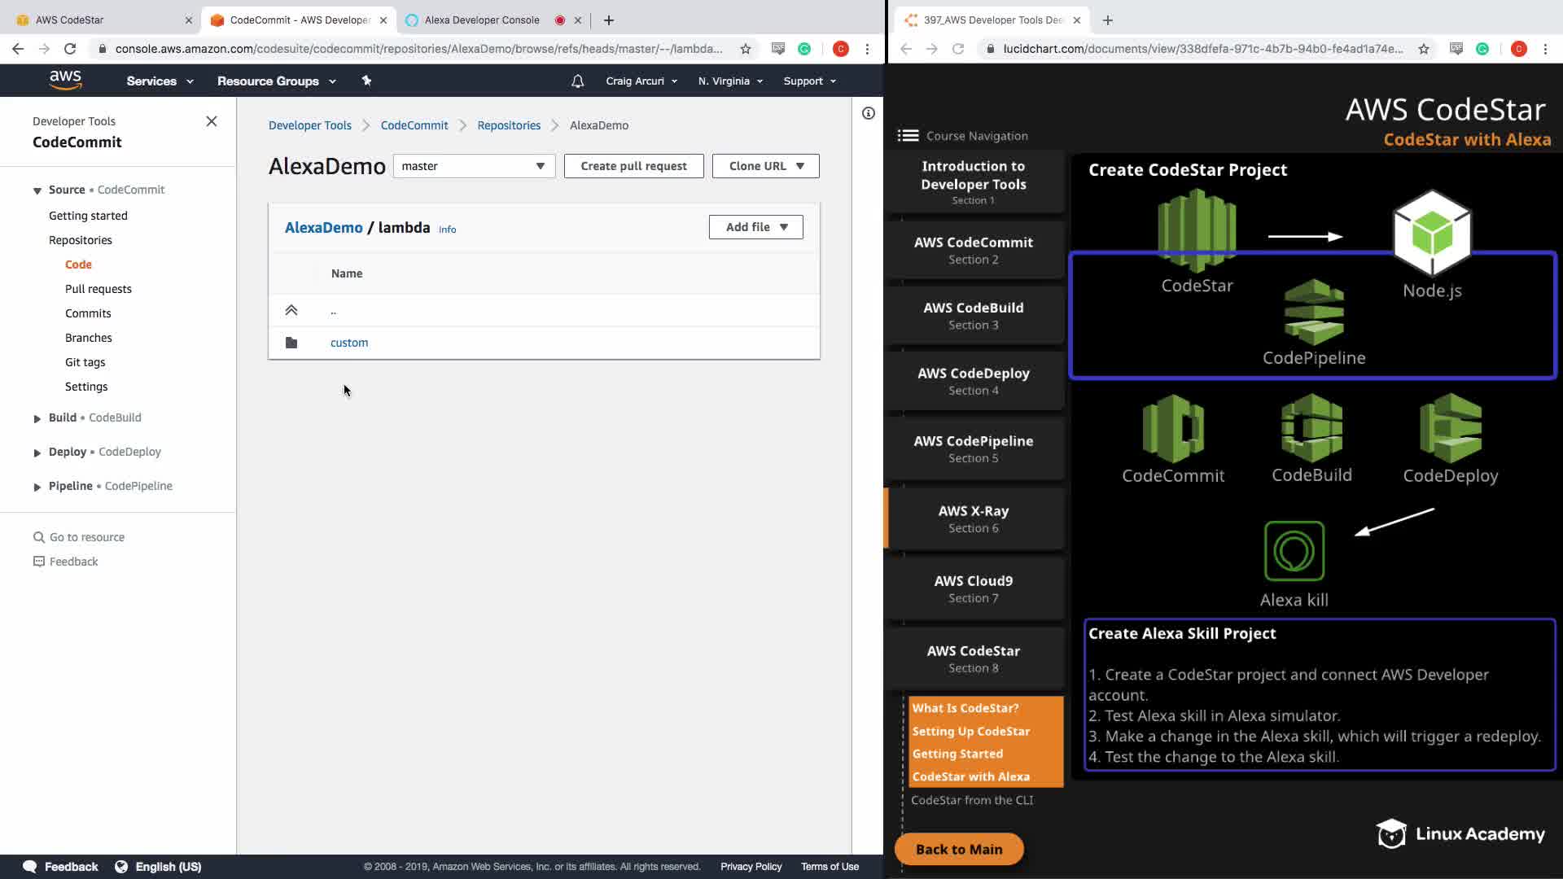Open the Repositories breadcrumb link
Image resolution: width=1563 pixels, height=879 pixels.
tap(509, 125)
